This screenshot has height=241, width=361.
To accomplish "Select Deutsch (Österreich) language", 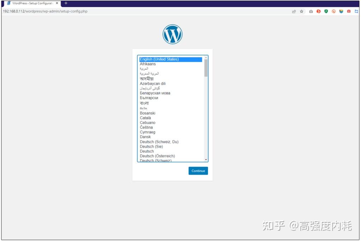I will tap(171, 156).
